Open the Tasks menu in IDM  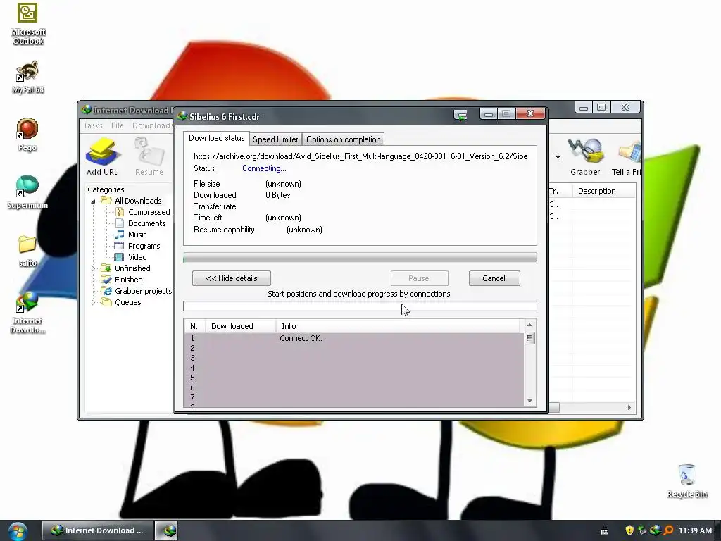point(93,125)
